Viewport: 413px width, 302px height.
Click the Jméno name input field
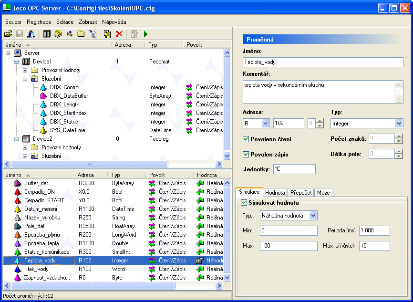pyautogui.click(x=323, y=62)
